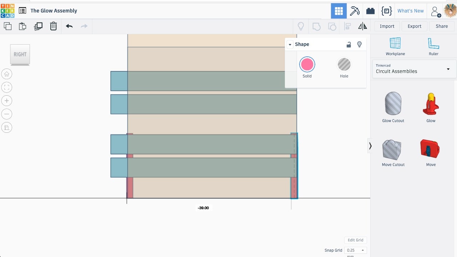The height and width of the screenshot is (257, 457).
Task: Open the Workplane tool
Action: (x=395, y=46)
